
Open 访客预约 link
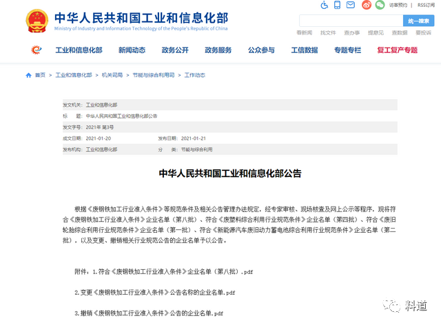tap(398, 5)
